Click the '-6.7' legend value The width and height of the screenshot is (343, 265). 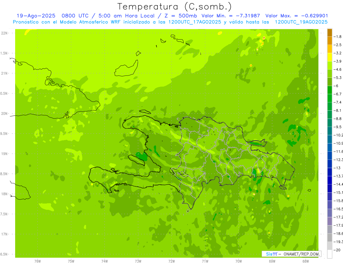click(337, 94)
